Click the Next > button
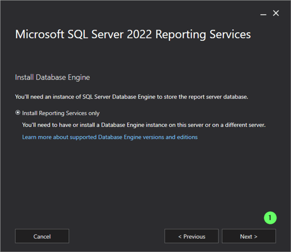Image resolution: width=291 pixels, height=252 pixels. click(x=249, y=237)
